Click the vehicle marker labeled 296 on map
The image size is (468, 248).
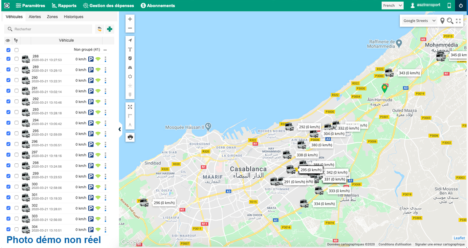click(x=144, y=202)
